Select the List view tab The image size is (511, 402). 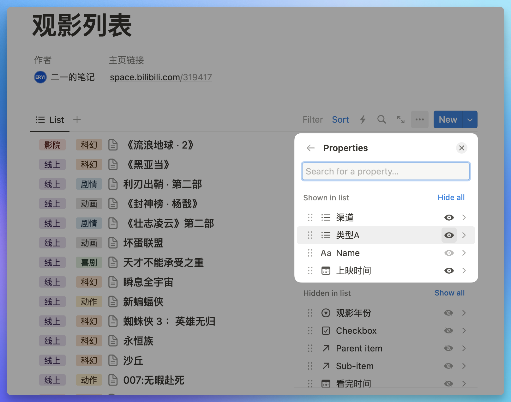(50, 119)
